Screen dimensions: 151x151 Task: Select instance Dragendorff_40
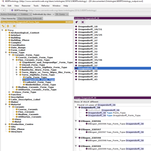click(x=88, y=74)
